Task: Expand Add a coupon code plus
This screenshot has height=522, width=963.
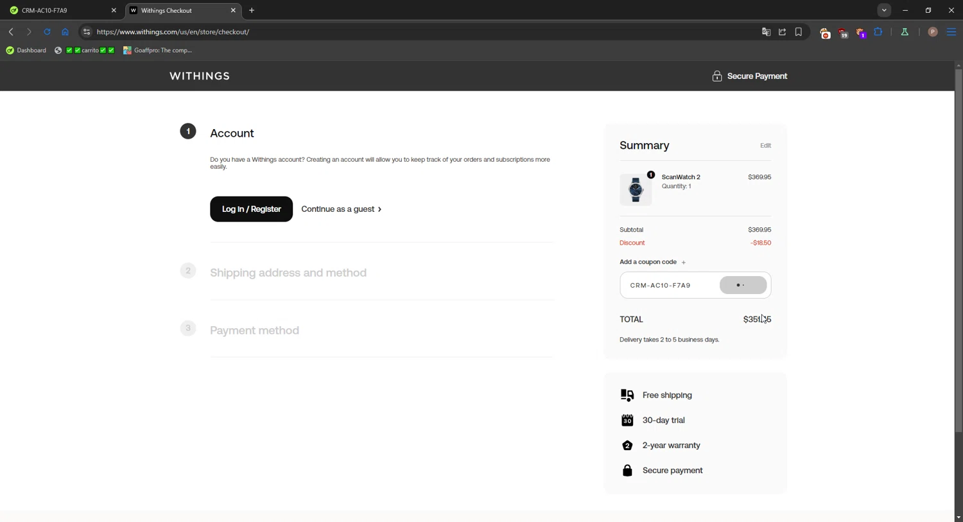Action: (x=684, y=263)
